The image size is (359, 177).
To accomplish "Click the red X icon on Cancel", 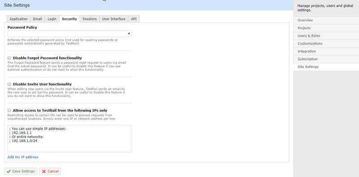I will click(44, 171).
